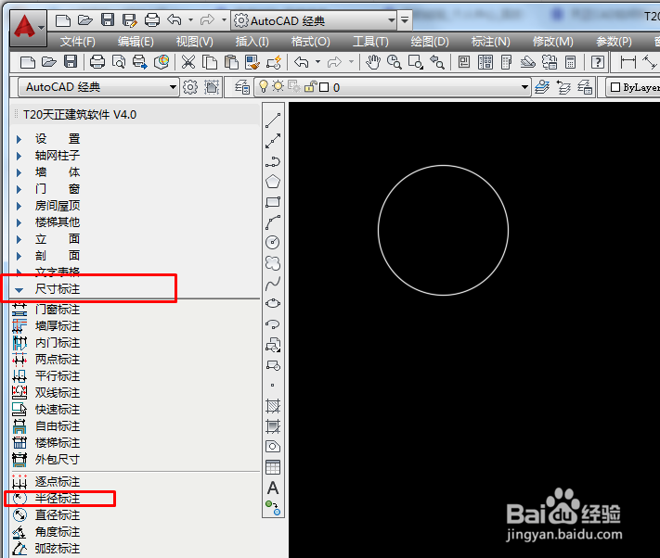Click the Match Properties brush icon

click(x=252, y=62)
